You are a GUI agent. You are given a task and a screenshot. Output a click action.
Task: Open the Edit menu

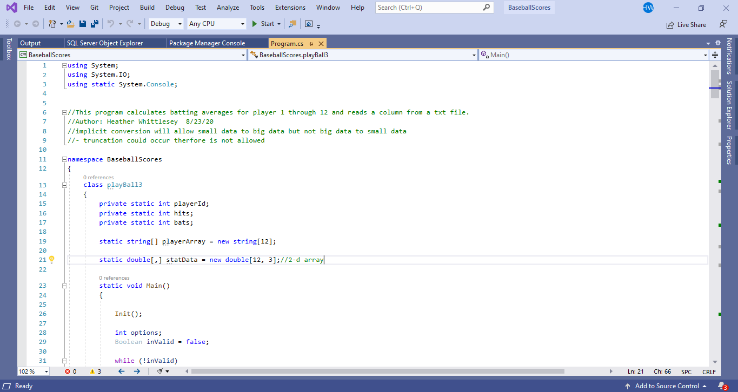point(50,8)
